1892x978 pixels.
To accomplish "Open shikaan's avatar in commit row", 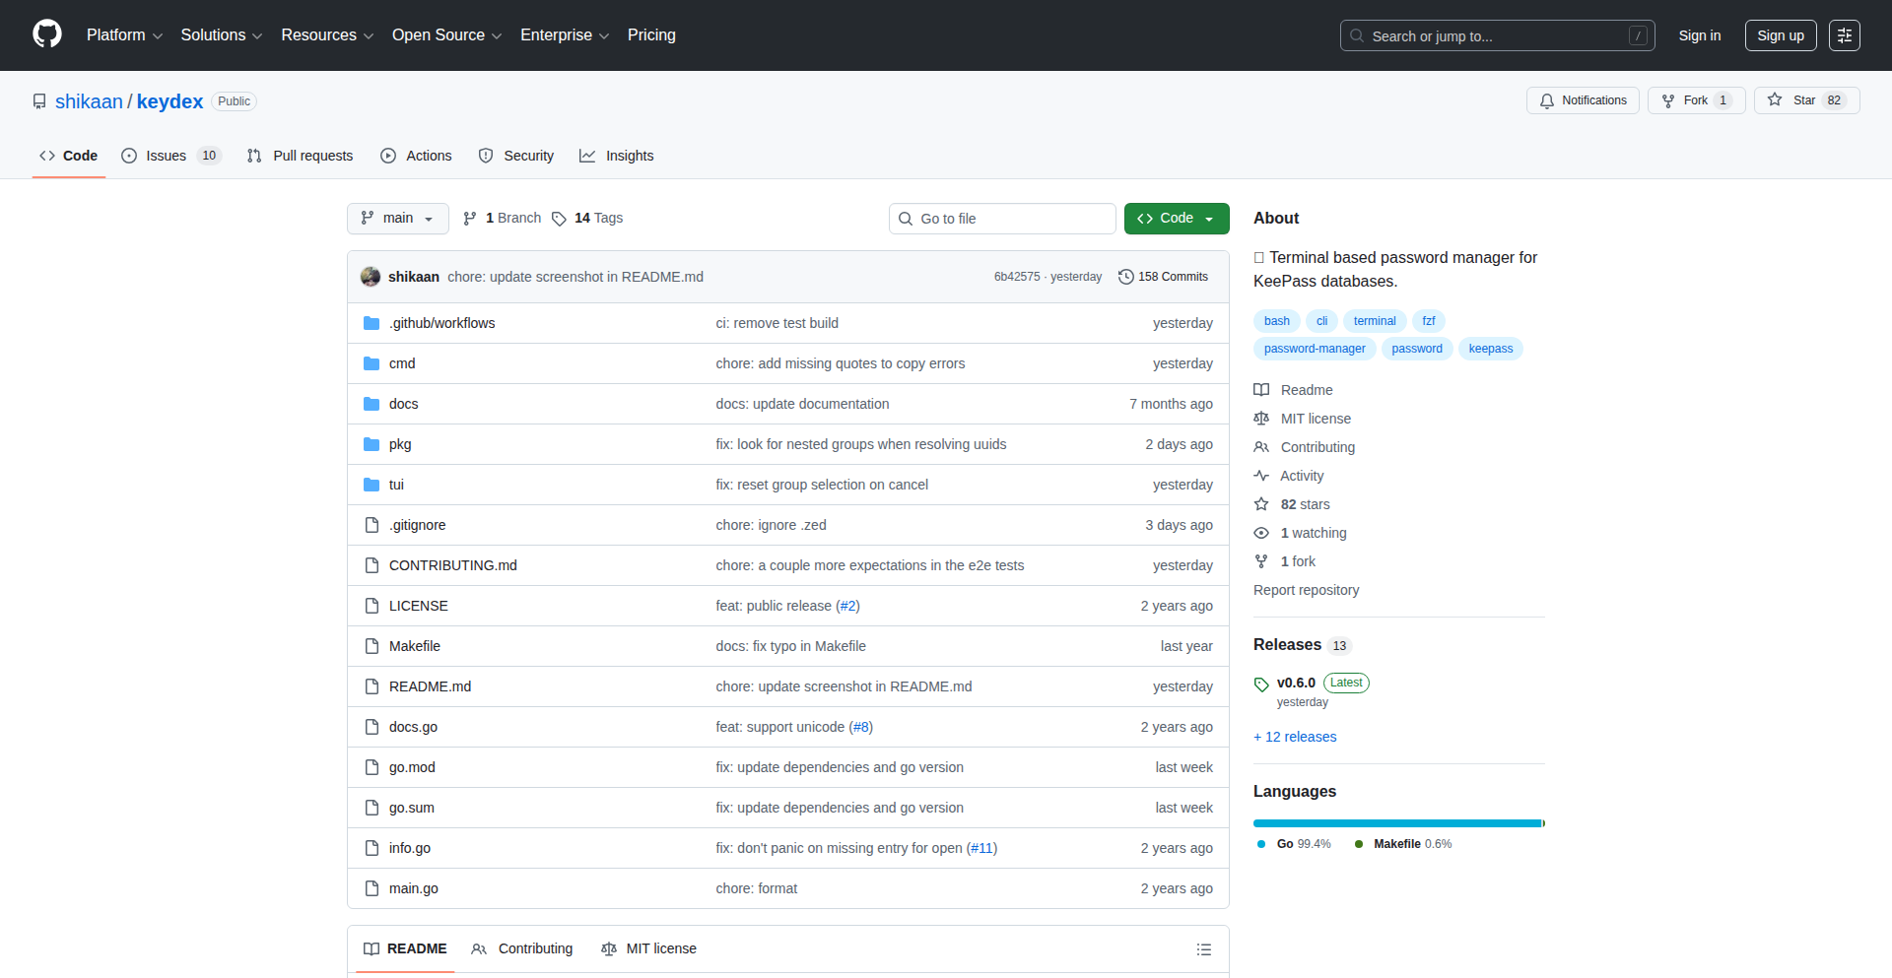I will tap(371, 277).
